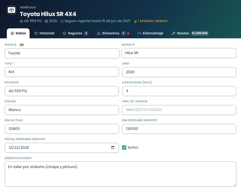Image resolution: width=241 pixels, height=189 pixels.
Task: Click the VIN / Nº Chasis field
Action: point(179,110)
